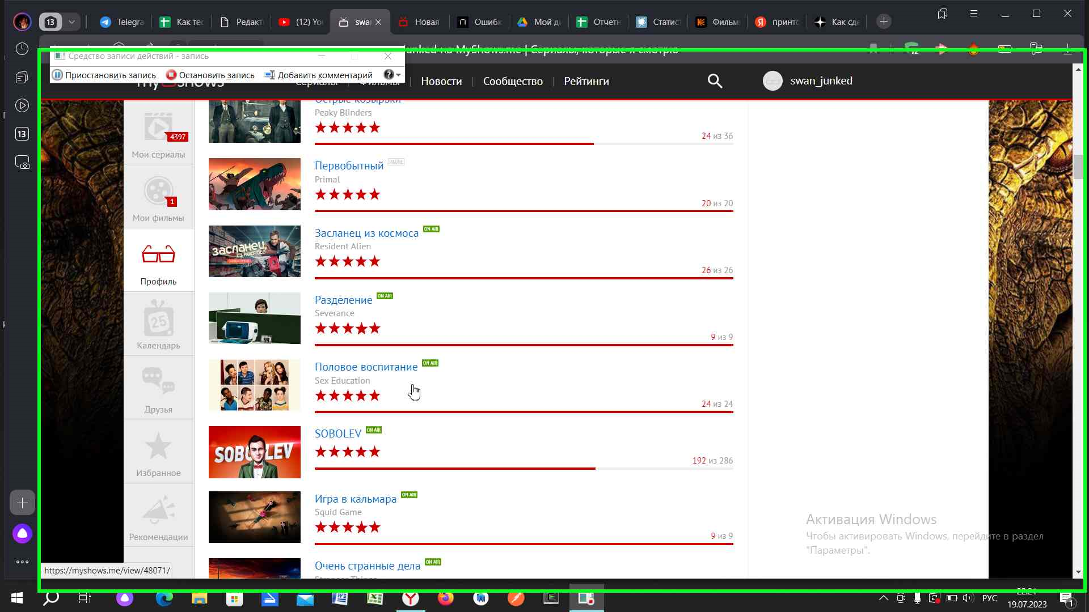Screen dimensions: 1089x612
Task: Click the page vertical scrollbar thumb
Action: (1078, 167)
